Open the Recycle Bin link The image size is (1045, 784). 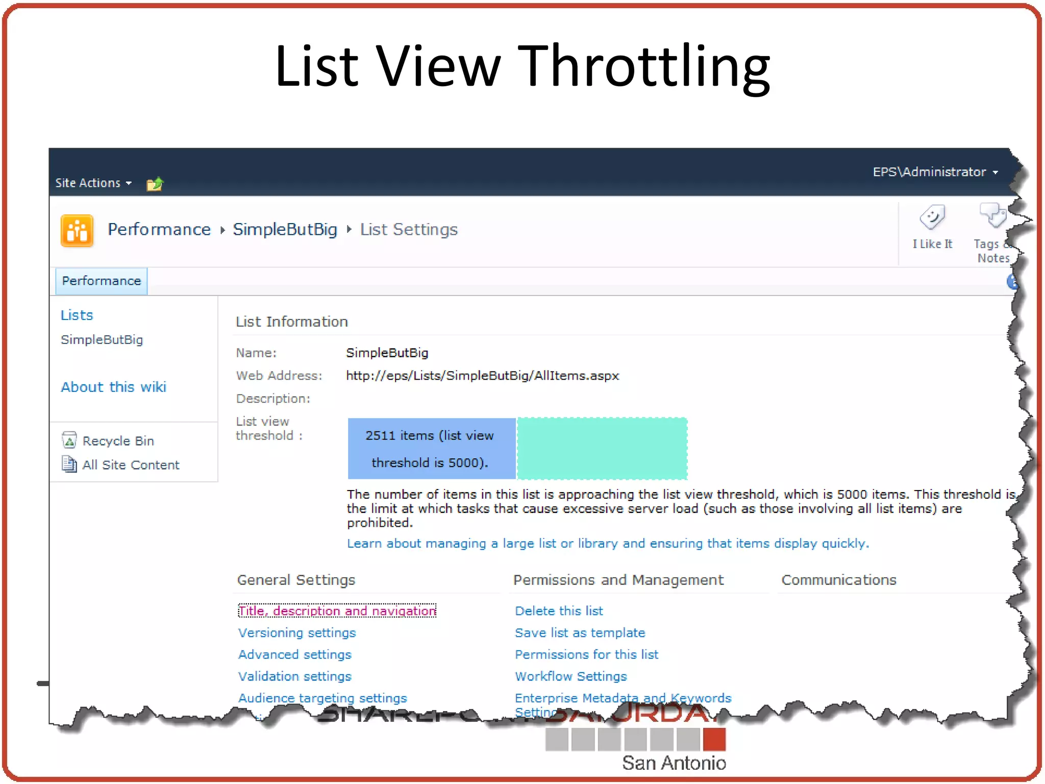point(118,440)
